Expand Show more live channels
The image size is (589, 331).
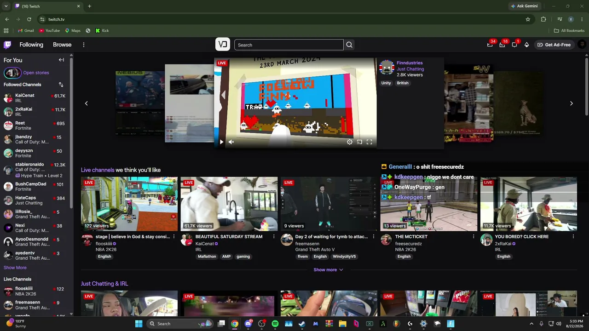pyautogui.click(x=328, y=270)
